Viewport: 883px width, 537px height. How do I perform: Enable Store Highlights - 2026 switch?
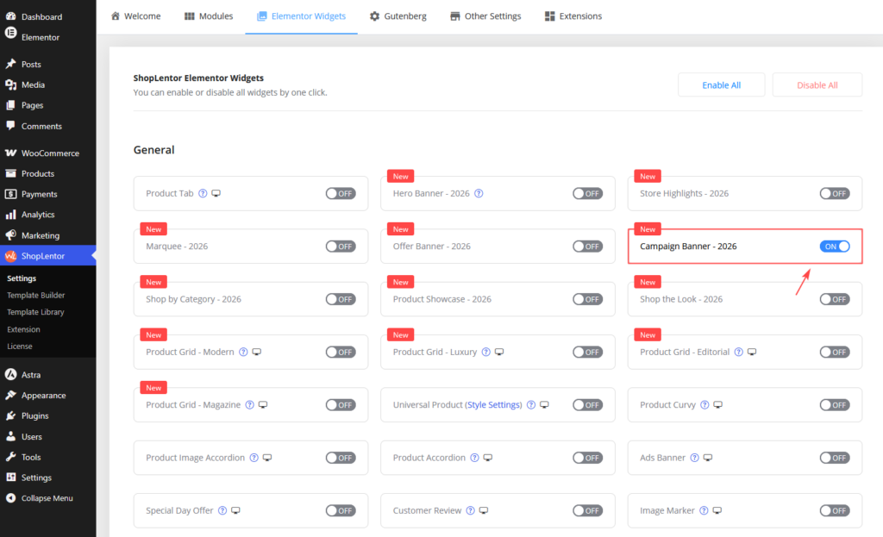835,193
